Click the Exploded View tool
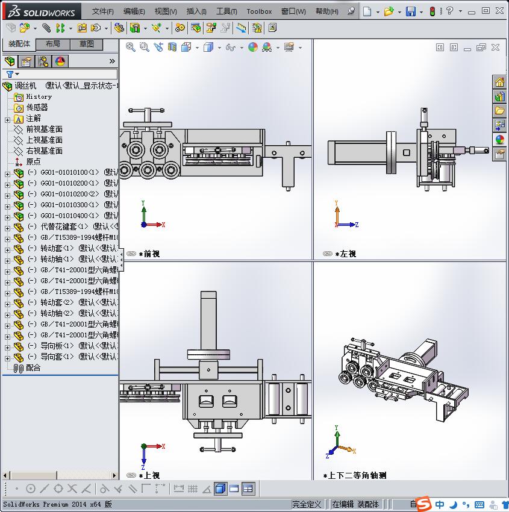The height and width of the screenshot is (512, 509). coord(211,28)
